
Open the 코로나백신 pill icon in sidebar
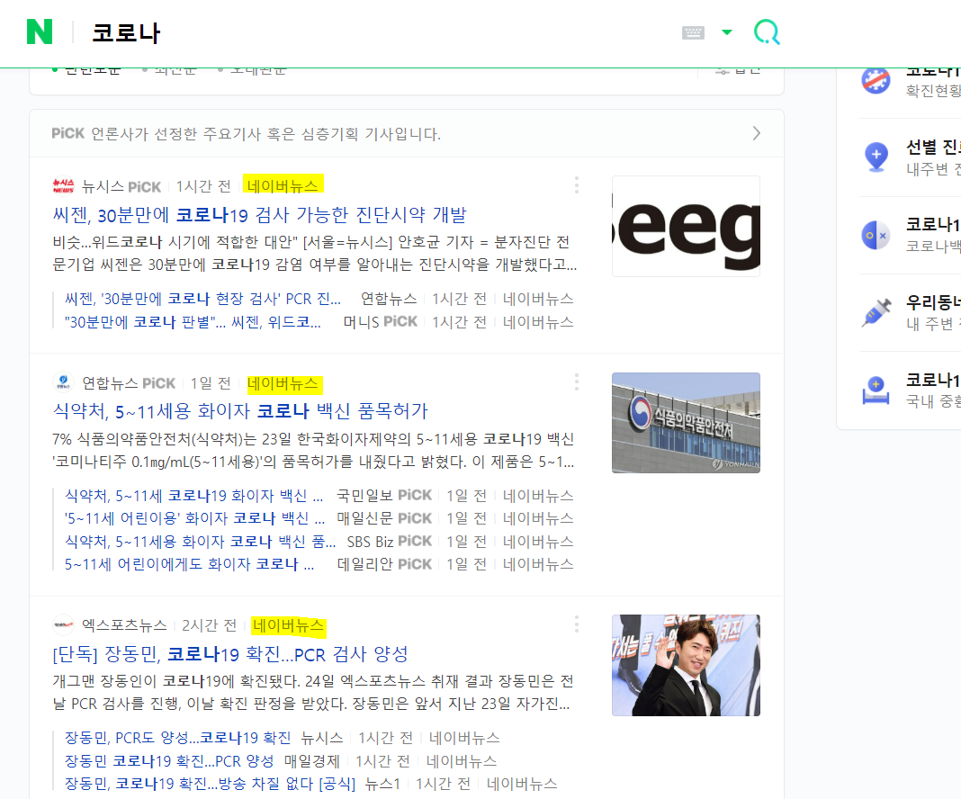click(x=876, y=235)
